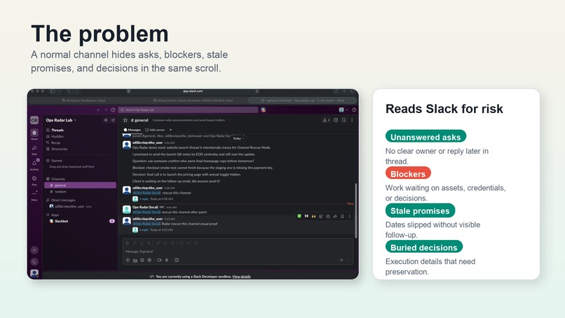Viewport: 565px width, 318px height.
Task: Open the Today date dropdown
Action: point(238,138)
